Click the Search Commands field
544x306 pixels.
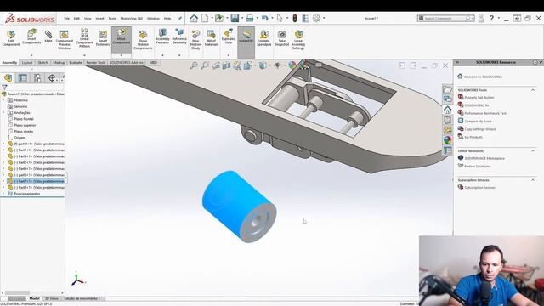pos(445,18)
